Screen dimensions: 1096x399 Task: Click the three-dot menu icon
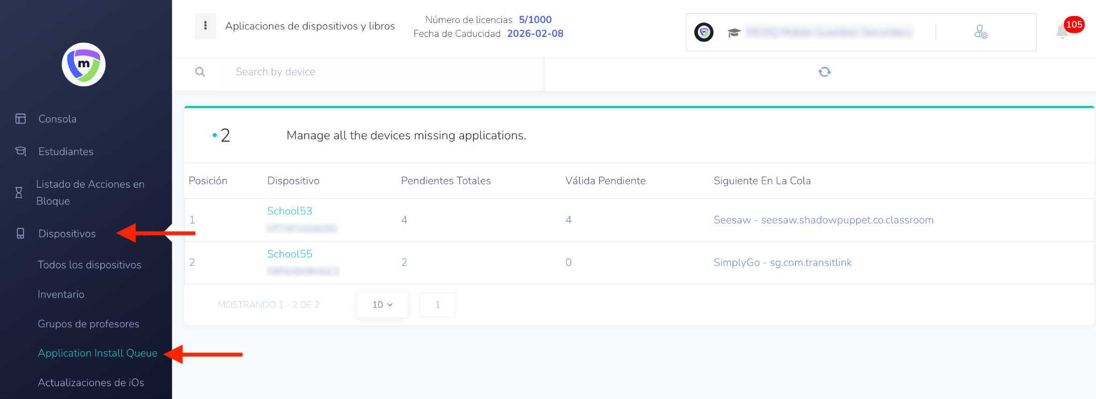point(205,26)
